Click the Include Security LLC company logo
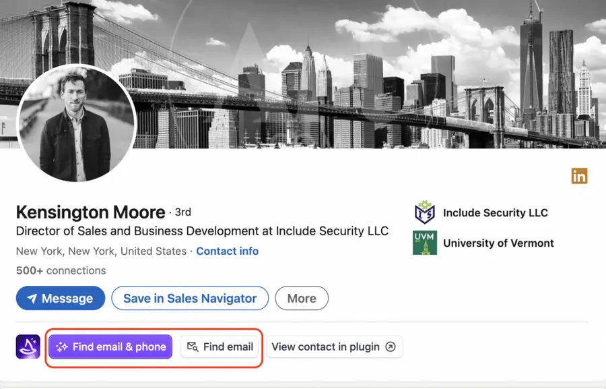606x389 pixels. (425, 212)
